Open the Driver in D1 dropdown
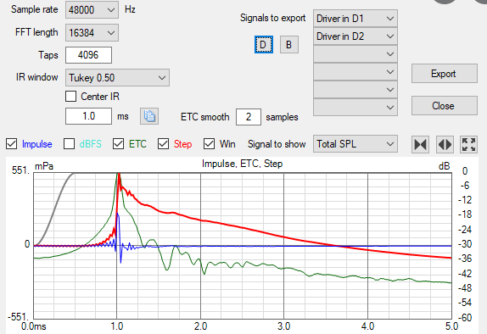The image size is (487, 334). coord(355,19)
